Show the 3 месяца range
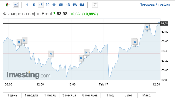The height and width of the screenshot is (101, 175). tap(69, 95)
